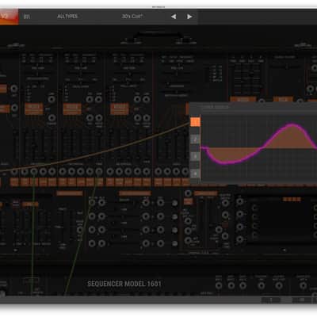Click the SEQUENCER MODEL 1601 label

(124, 284)
